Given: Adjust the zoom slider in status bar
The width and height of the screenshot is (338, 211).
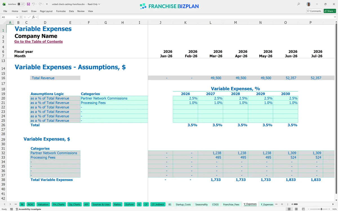Looking at the screenshot, I should pos(322,209).
